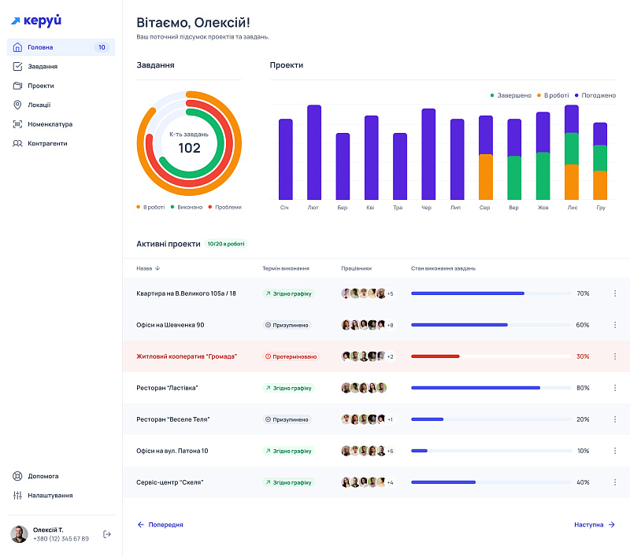
Task: Open the Завдання section in the sidebar
Action: 42,67
